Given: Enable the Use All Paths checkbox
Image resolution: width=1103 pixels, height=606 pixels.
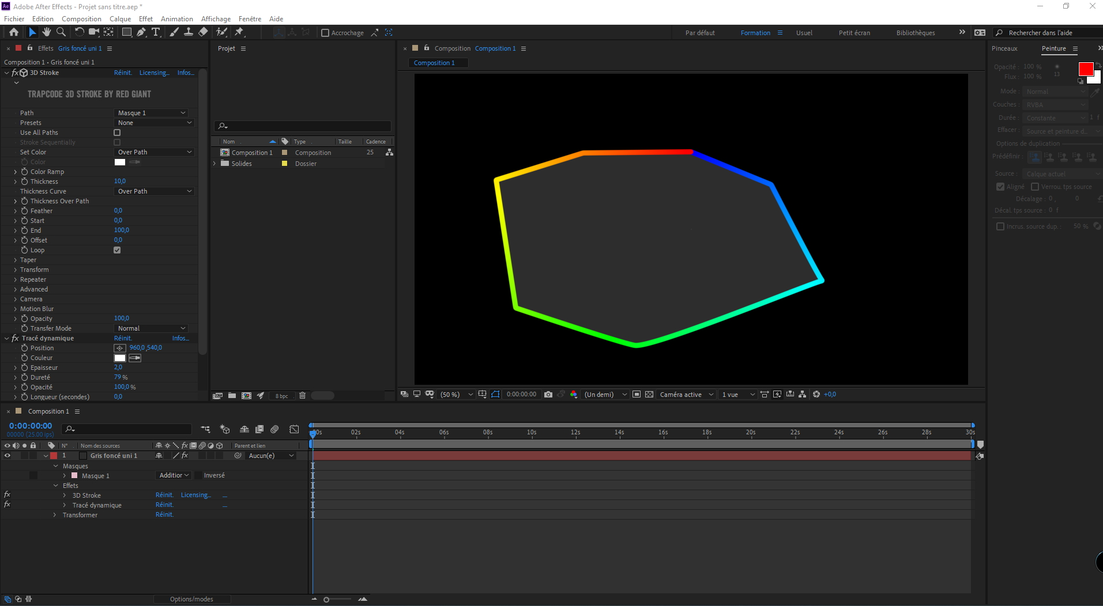Looking at the screenshot, I should click(x=117, y=132).
